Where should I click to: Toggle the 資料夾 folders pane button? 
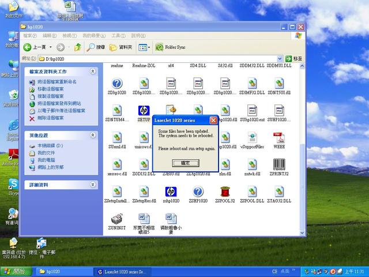coord(122,47)
